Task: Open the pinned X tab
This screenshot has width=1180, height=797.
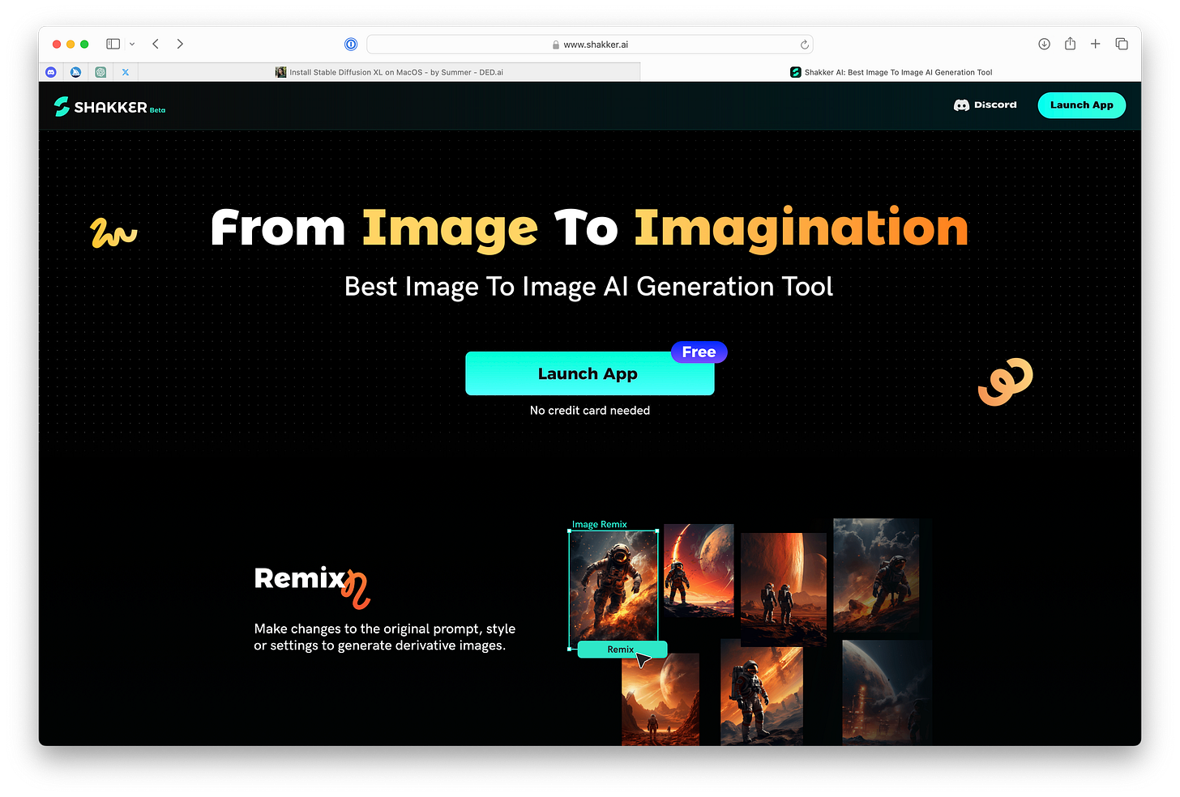Action: pos(126,72)
